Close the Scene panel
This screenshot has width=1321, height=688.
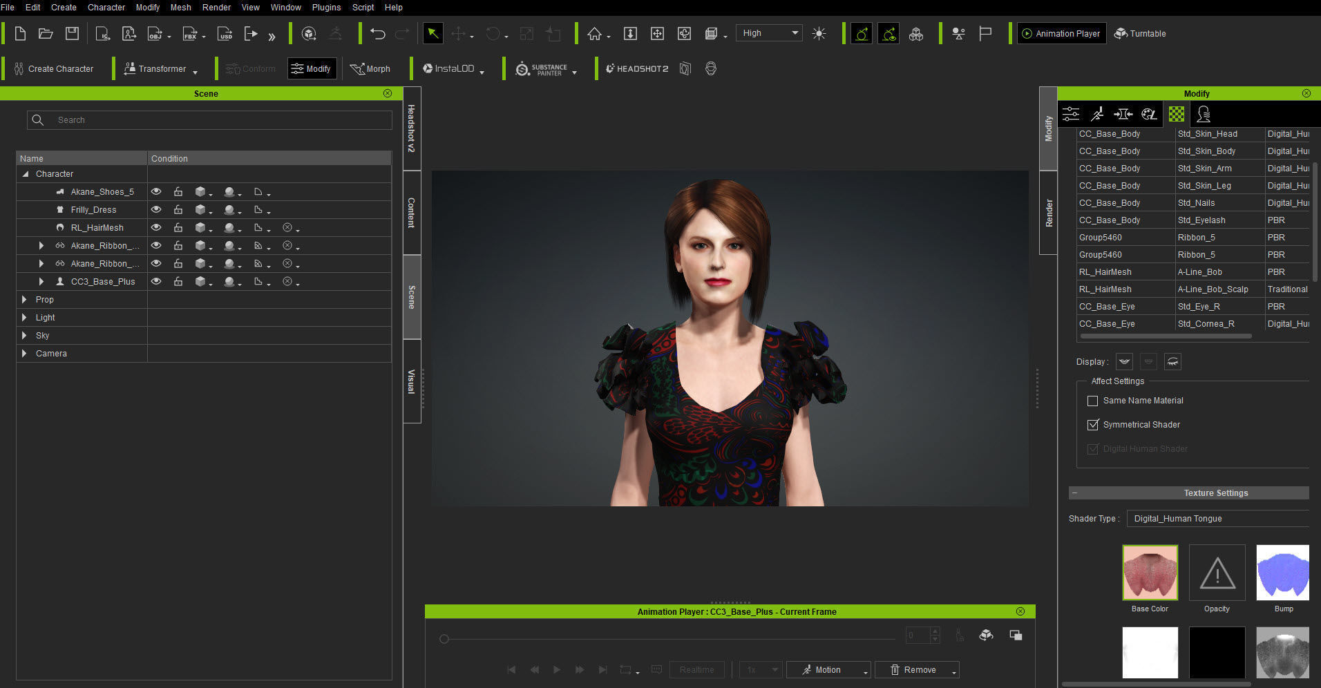click(x=388, y=93)
